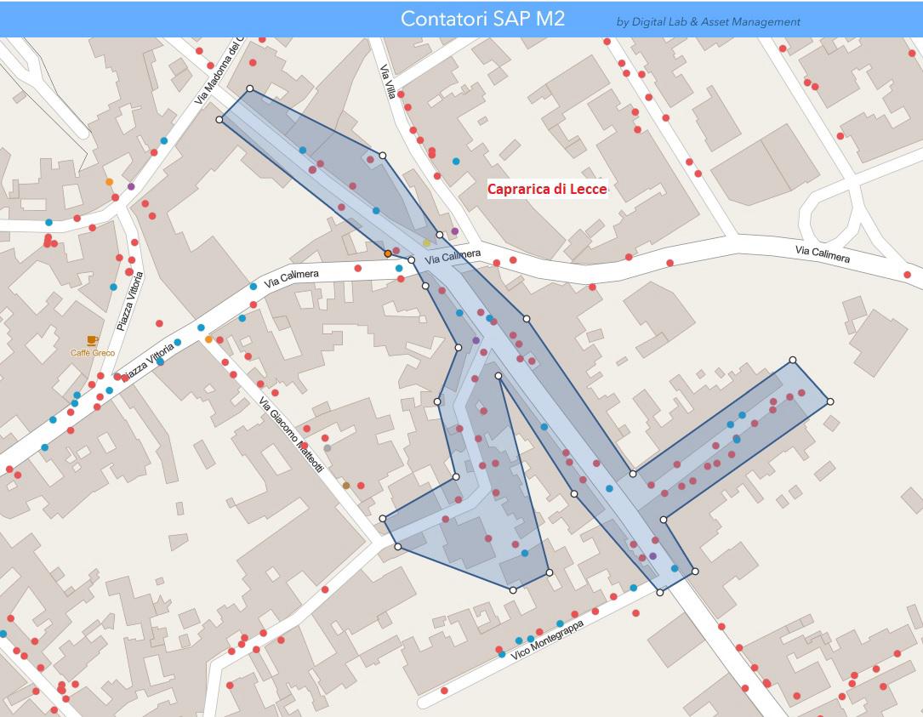Click the Contatori SAP M2 title

click(482, 19)
